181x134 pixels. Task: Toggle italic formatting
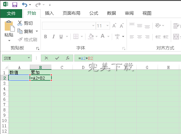tap(53, 37)
